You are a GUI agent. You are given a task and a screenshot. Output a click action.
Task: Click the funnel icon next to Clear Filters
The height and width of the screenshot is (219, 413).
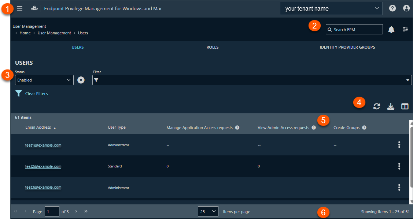point(18,93)
